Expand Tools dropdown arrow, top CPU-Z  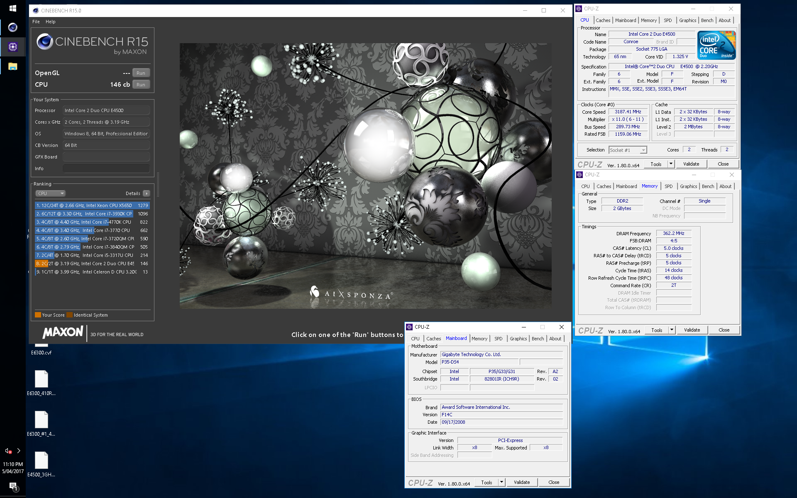[x=671, y=164]
